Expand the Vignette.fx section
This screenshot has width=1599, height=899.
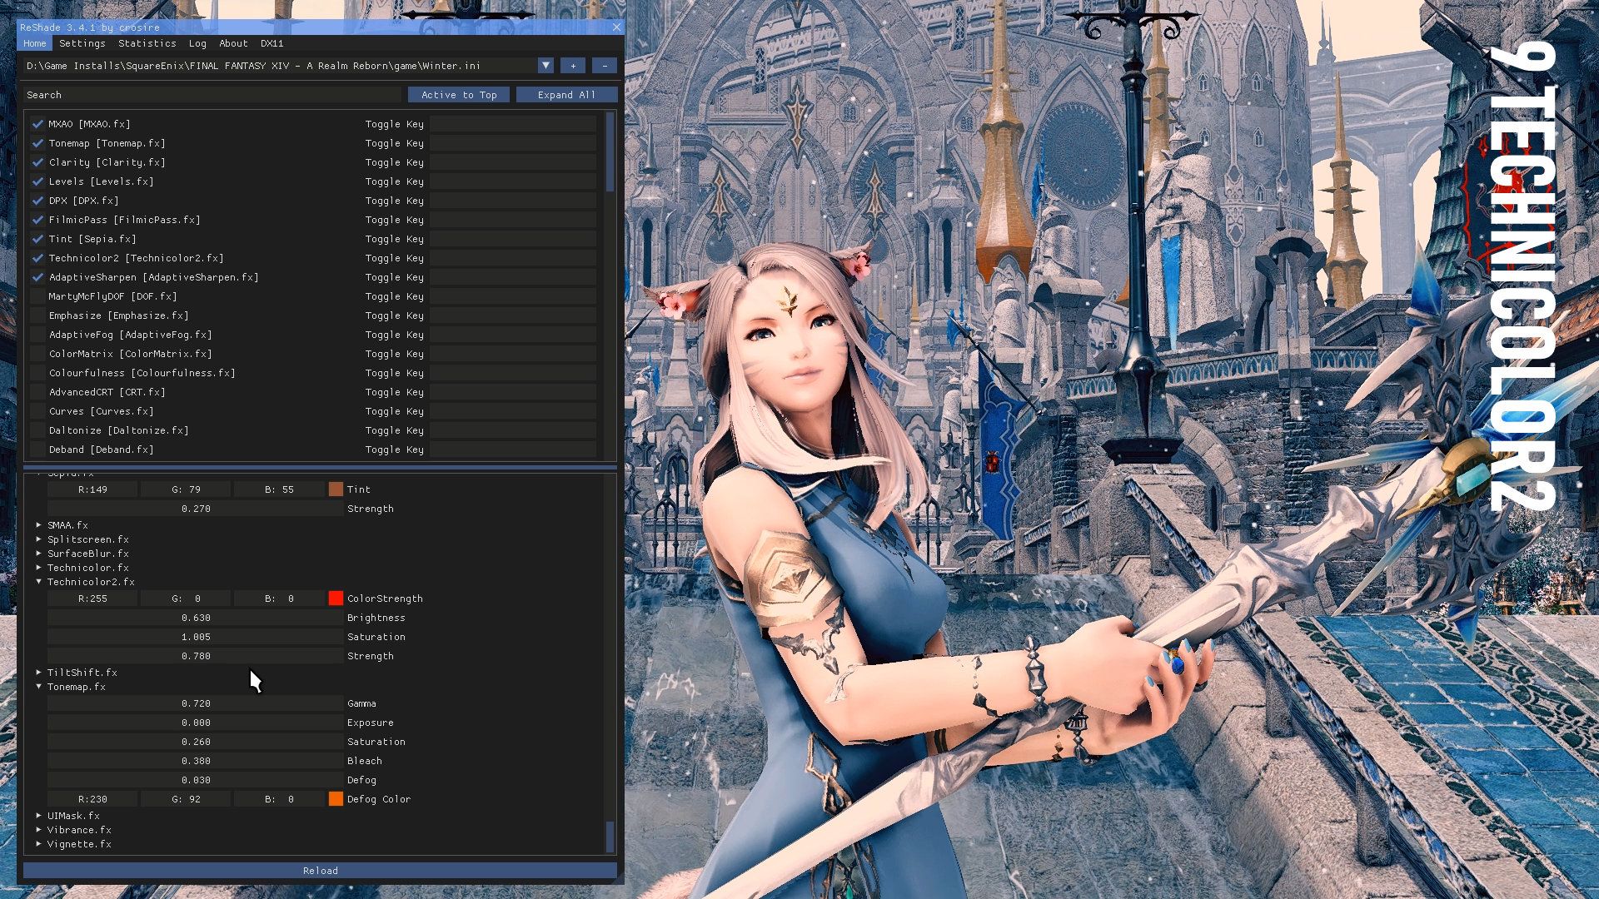pyautogui.click(x=39, y=844)
